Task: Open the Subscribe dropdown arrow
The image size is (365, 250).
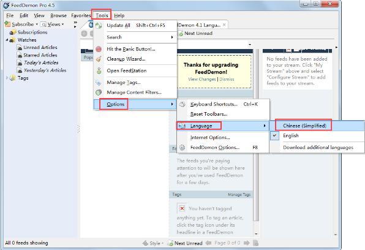Action: (37, 25)
